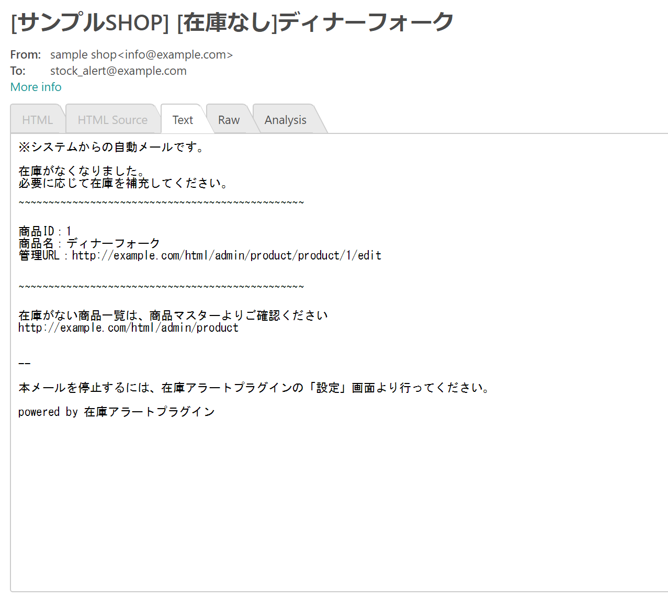The width and height of the screenshot is (668, 598).
Task: Click the システムからの自動メールです line
Action: pyautogui.click(x=111, y=147)
